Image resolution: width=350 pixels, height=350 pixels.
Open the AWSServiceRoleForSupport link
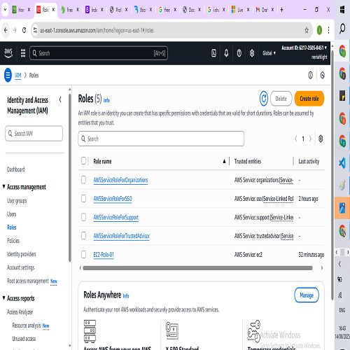116,217
